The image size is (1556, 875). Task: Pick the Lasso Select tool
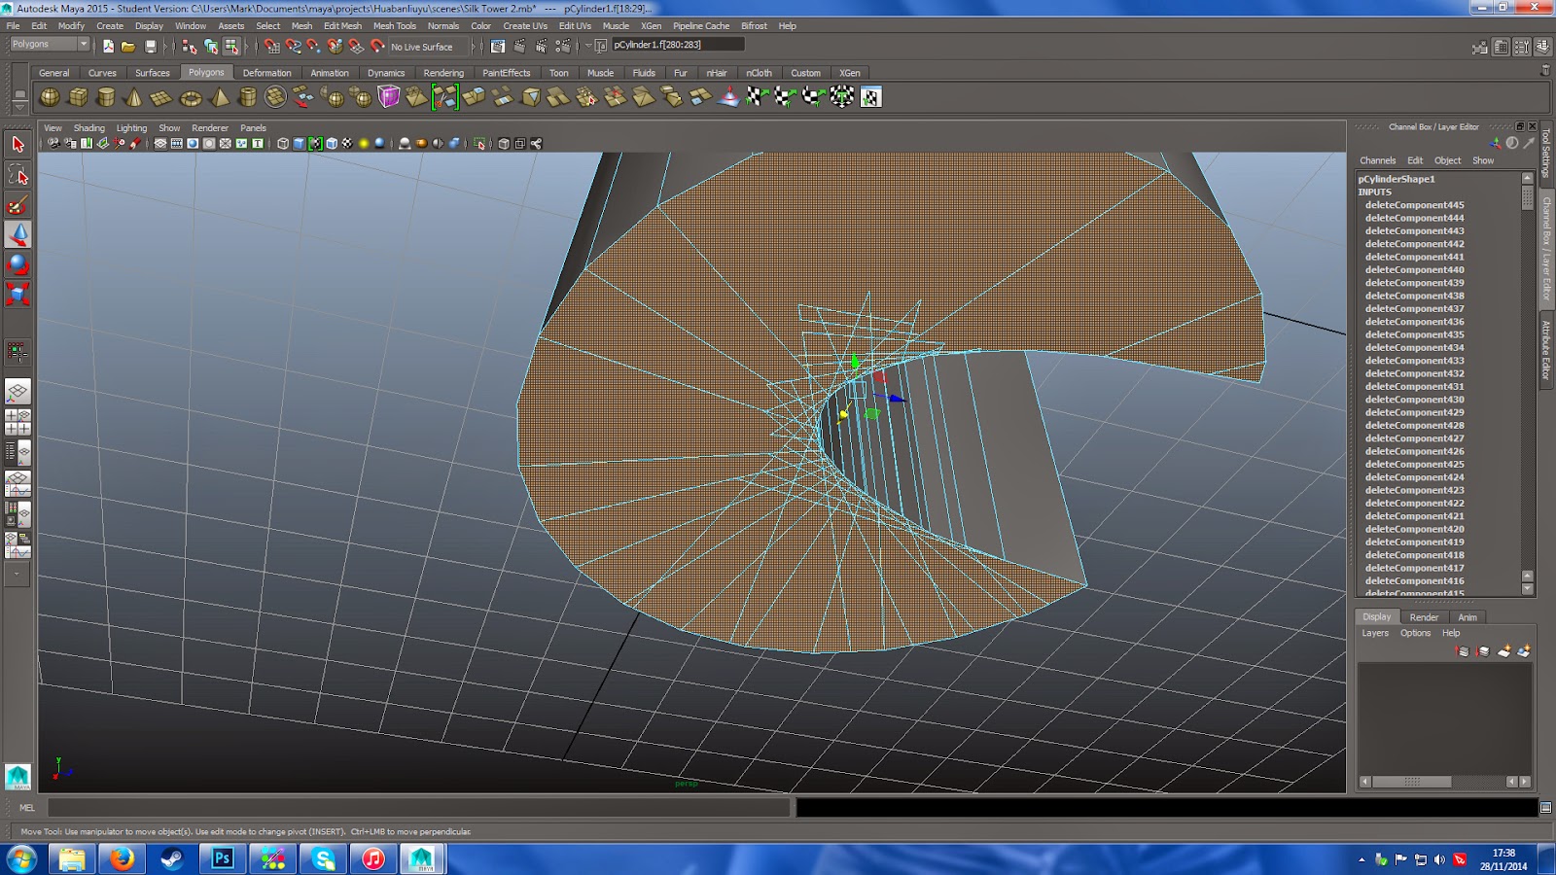18,175
